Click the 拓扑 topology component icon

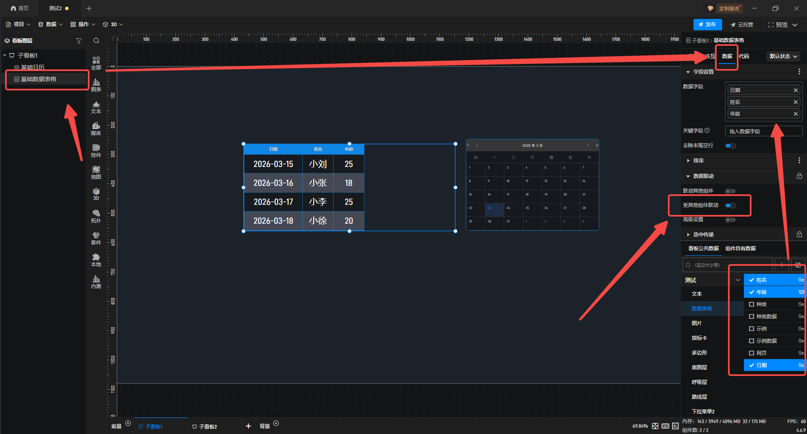click(96, 216)
